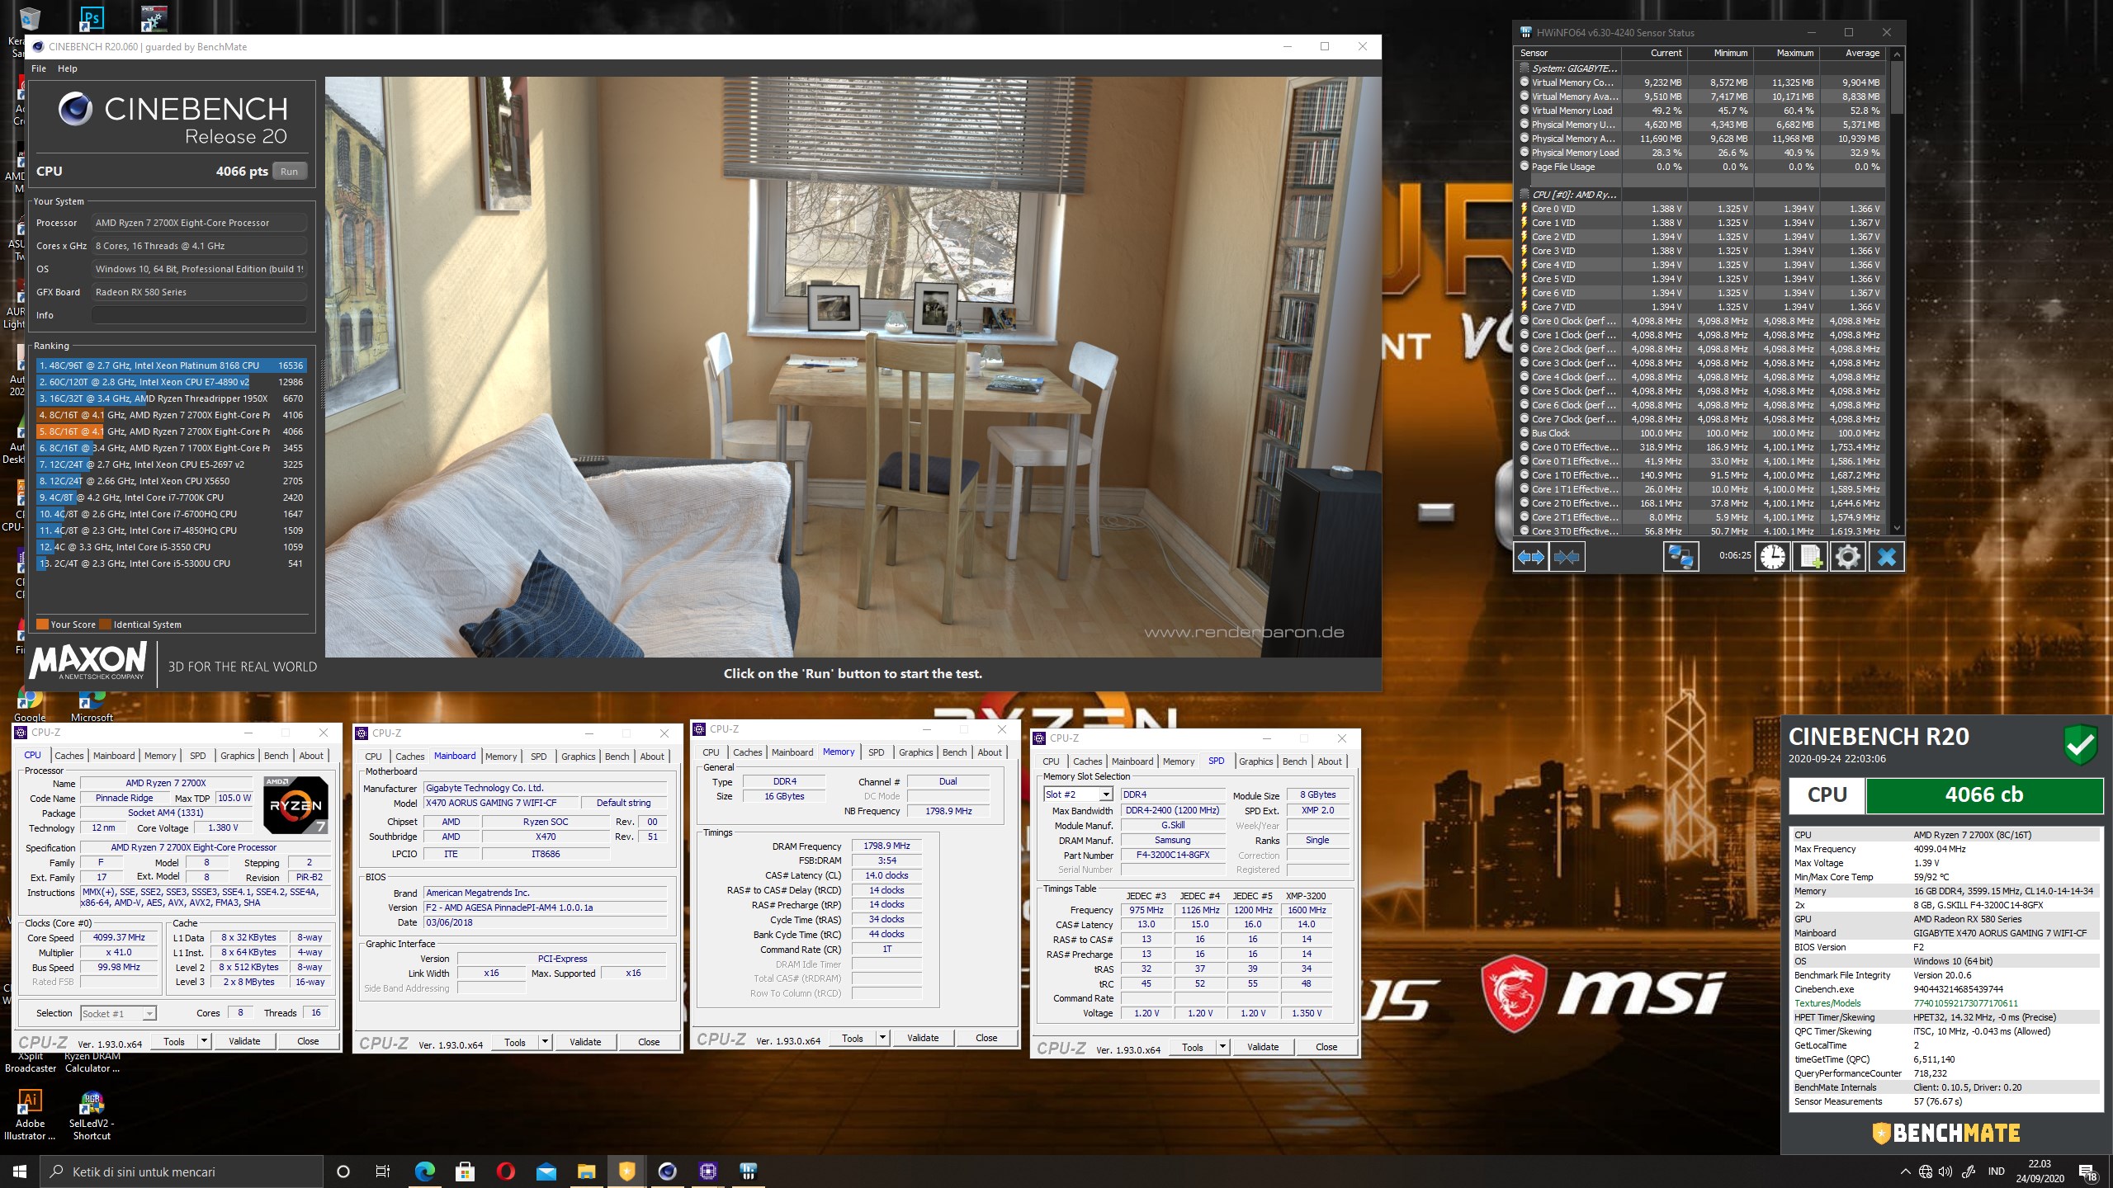This screenshot has height=1188, width=2113.
Task: Select ranking entry Threadripper 1950X 6670
Action: (x=173, y=398)
